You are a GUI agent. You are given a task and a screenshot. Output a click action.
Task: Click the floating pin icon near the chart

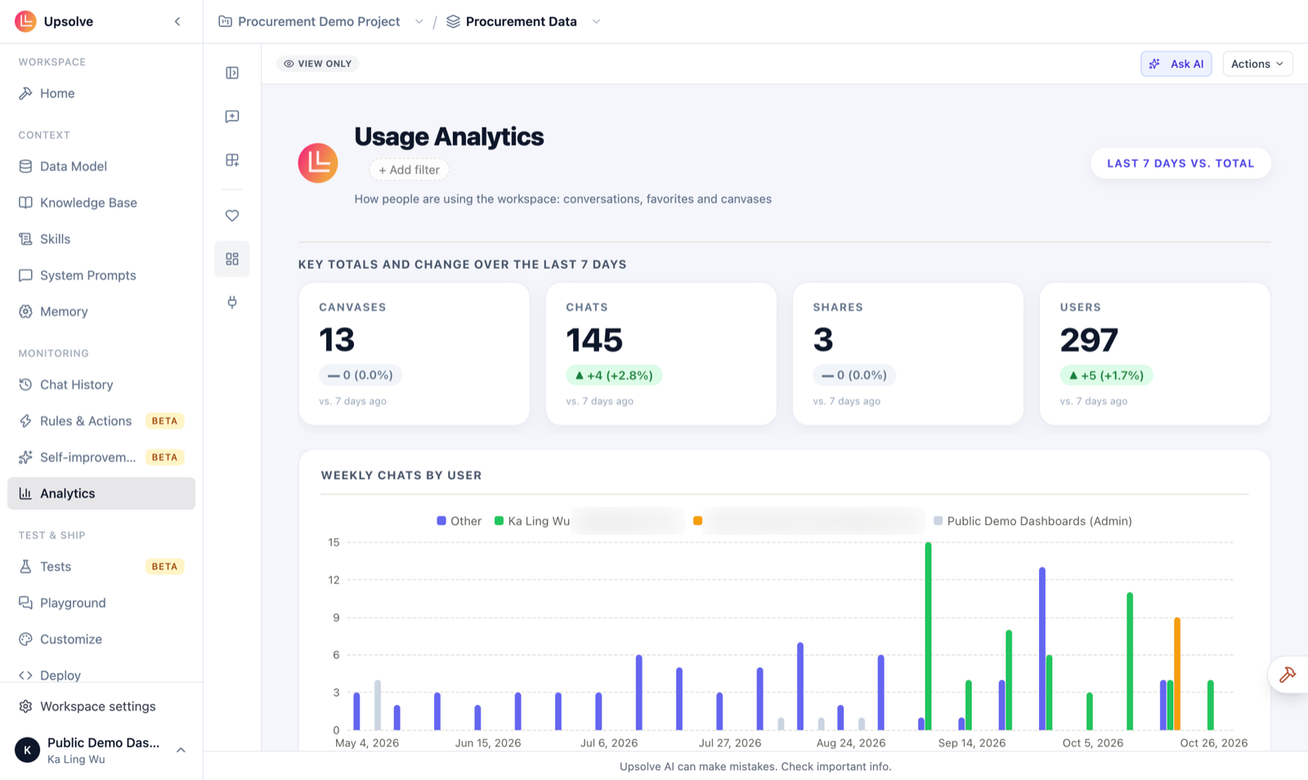point(1288,675)
